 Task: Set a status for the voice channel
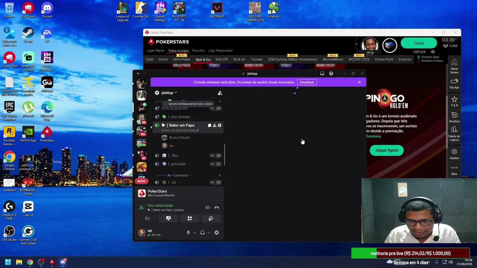180,130
